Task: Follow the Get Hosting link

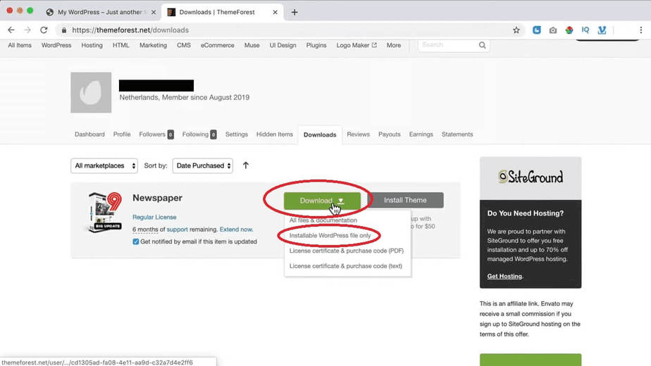Action: (x=504, y=277)
